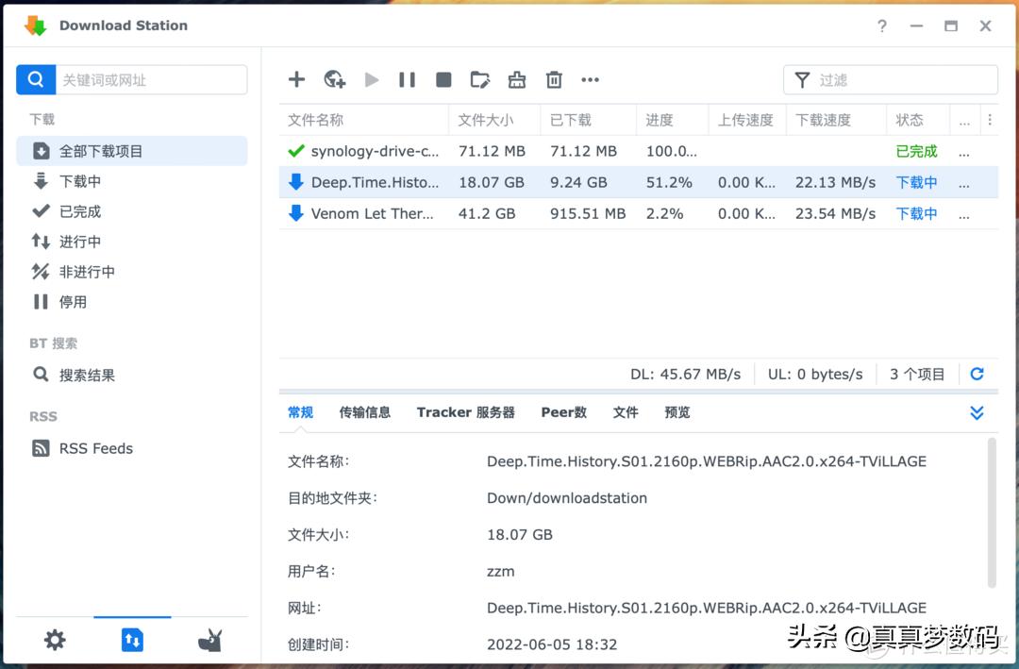This screenshot has width=1019, height=669.
Task: Open more actions with ellipsis icon
Action: pyautogui.click(x=590, y=79)
